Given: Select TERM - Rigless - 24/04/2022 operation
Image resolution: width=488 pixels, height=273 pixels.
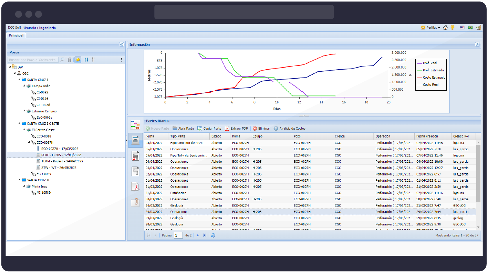Looking at the screenshot, I should click(x=62, y=161).
